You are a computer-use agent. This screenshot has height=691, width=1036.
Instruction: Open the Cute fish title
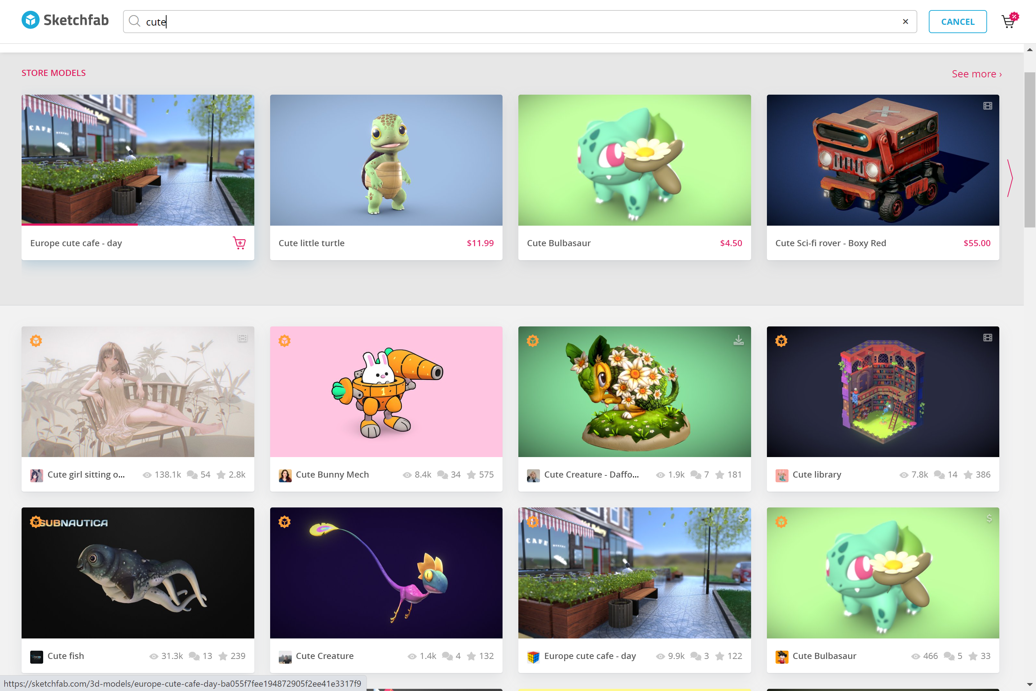click(65, 656)
